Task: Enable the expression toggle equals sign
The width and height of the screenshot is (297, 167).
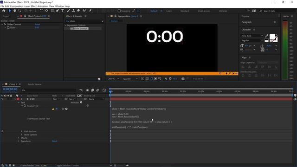Action: coord(57,109)
